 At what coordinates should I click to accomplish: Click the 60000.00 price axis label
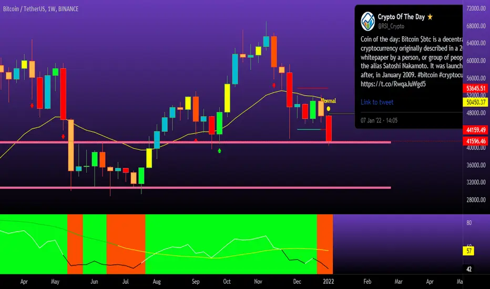476,60
